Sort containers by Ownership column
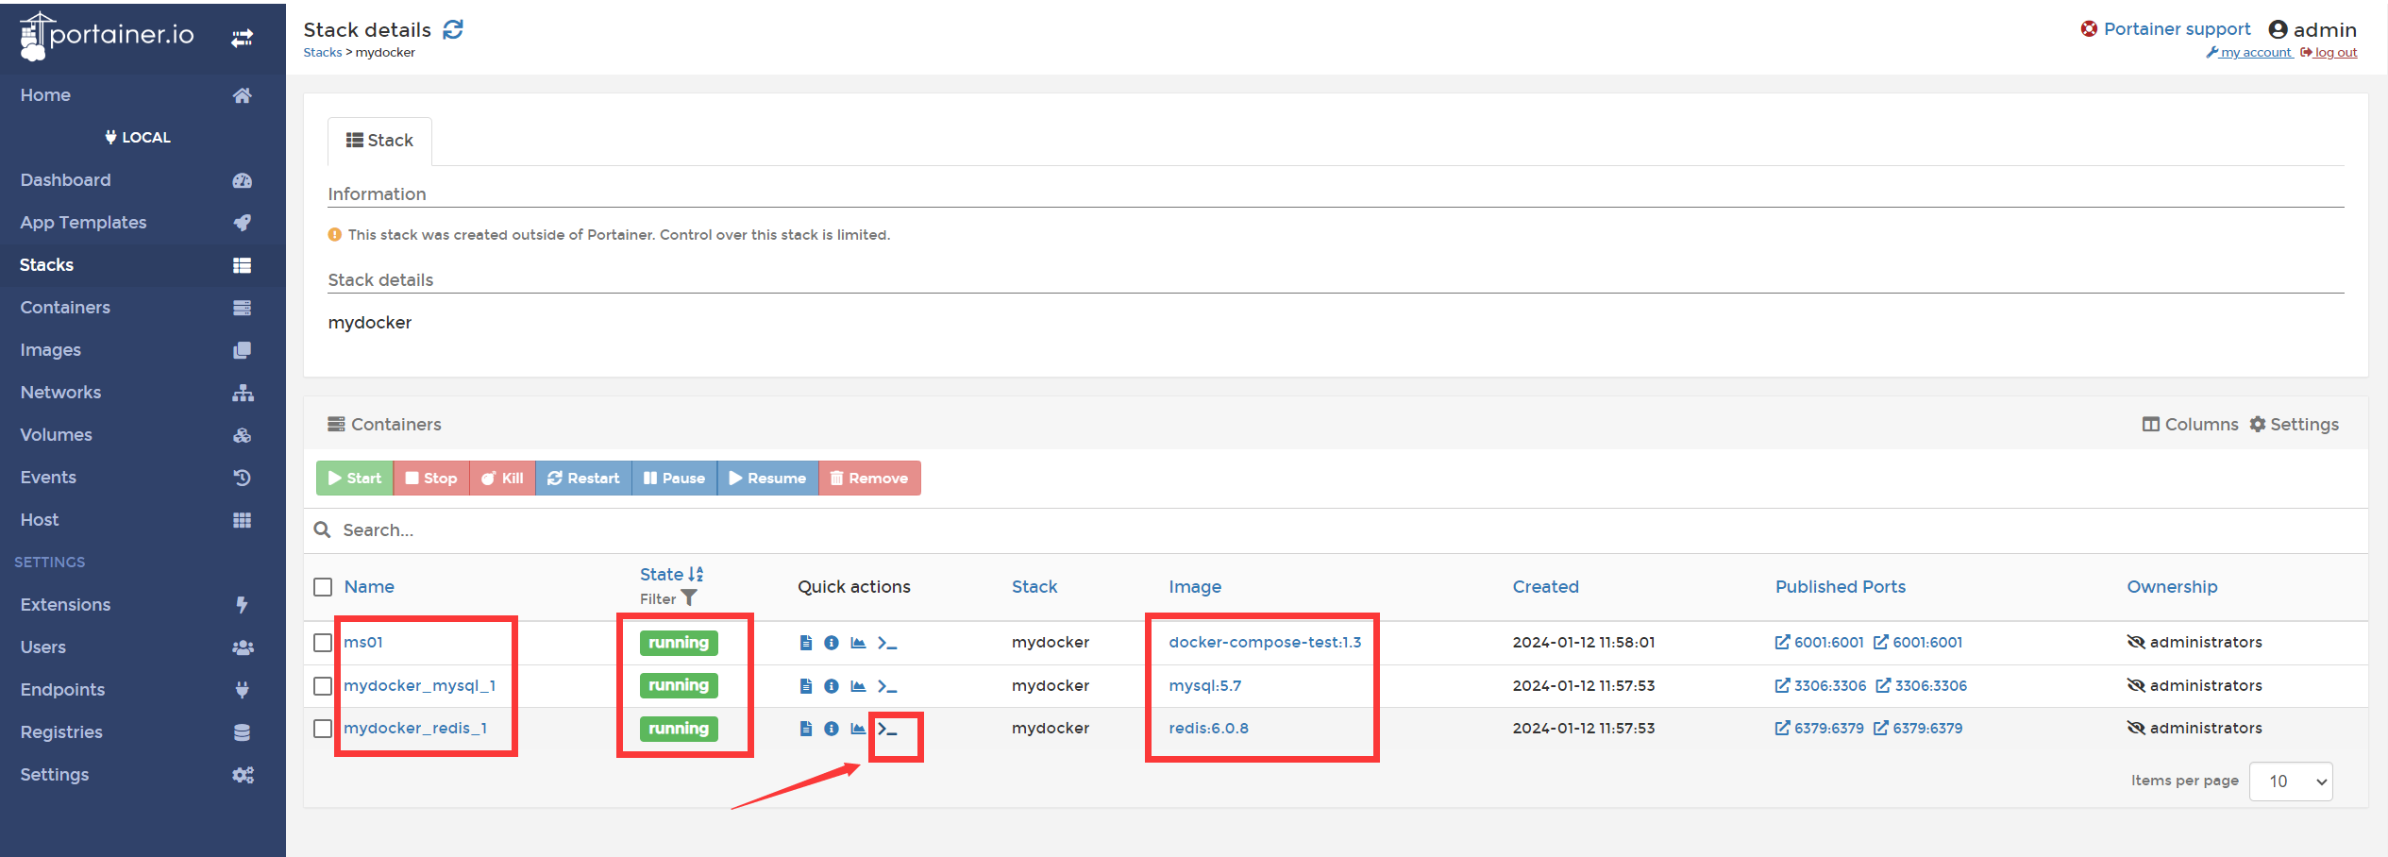Screen dimensions: 2388x857 2172,587
